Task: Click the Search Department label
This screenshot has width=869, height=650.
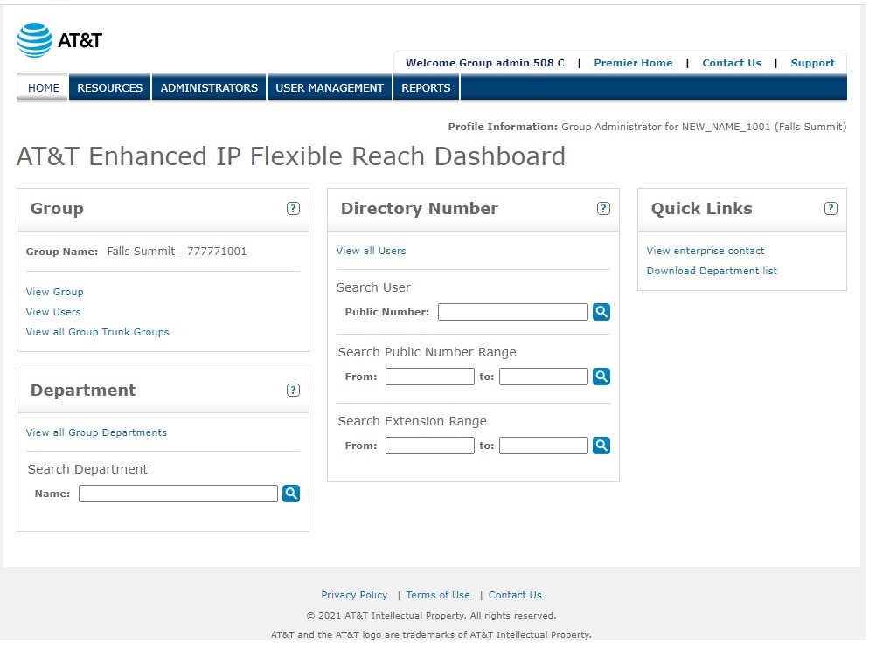Action: 87,469
